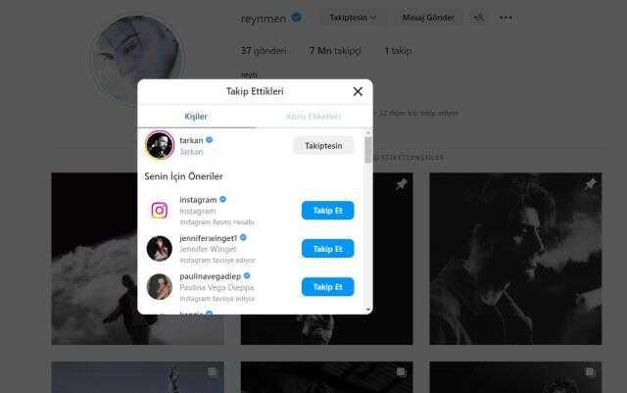Click the three-dots options icon
The image size is (627, 393).
coord(506,18)
